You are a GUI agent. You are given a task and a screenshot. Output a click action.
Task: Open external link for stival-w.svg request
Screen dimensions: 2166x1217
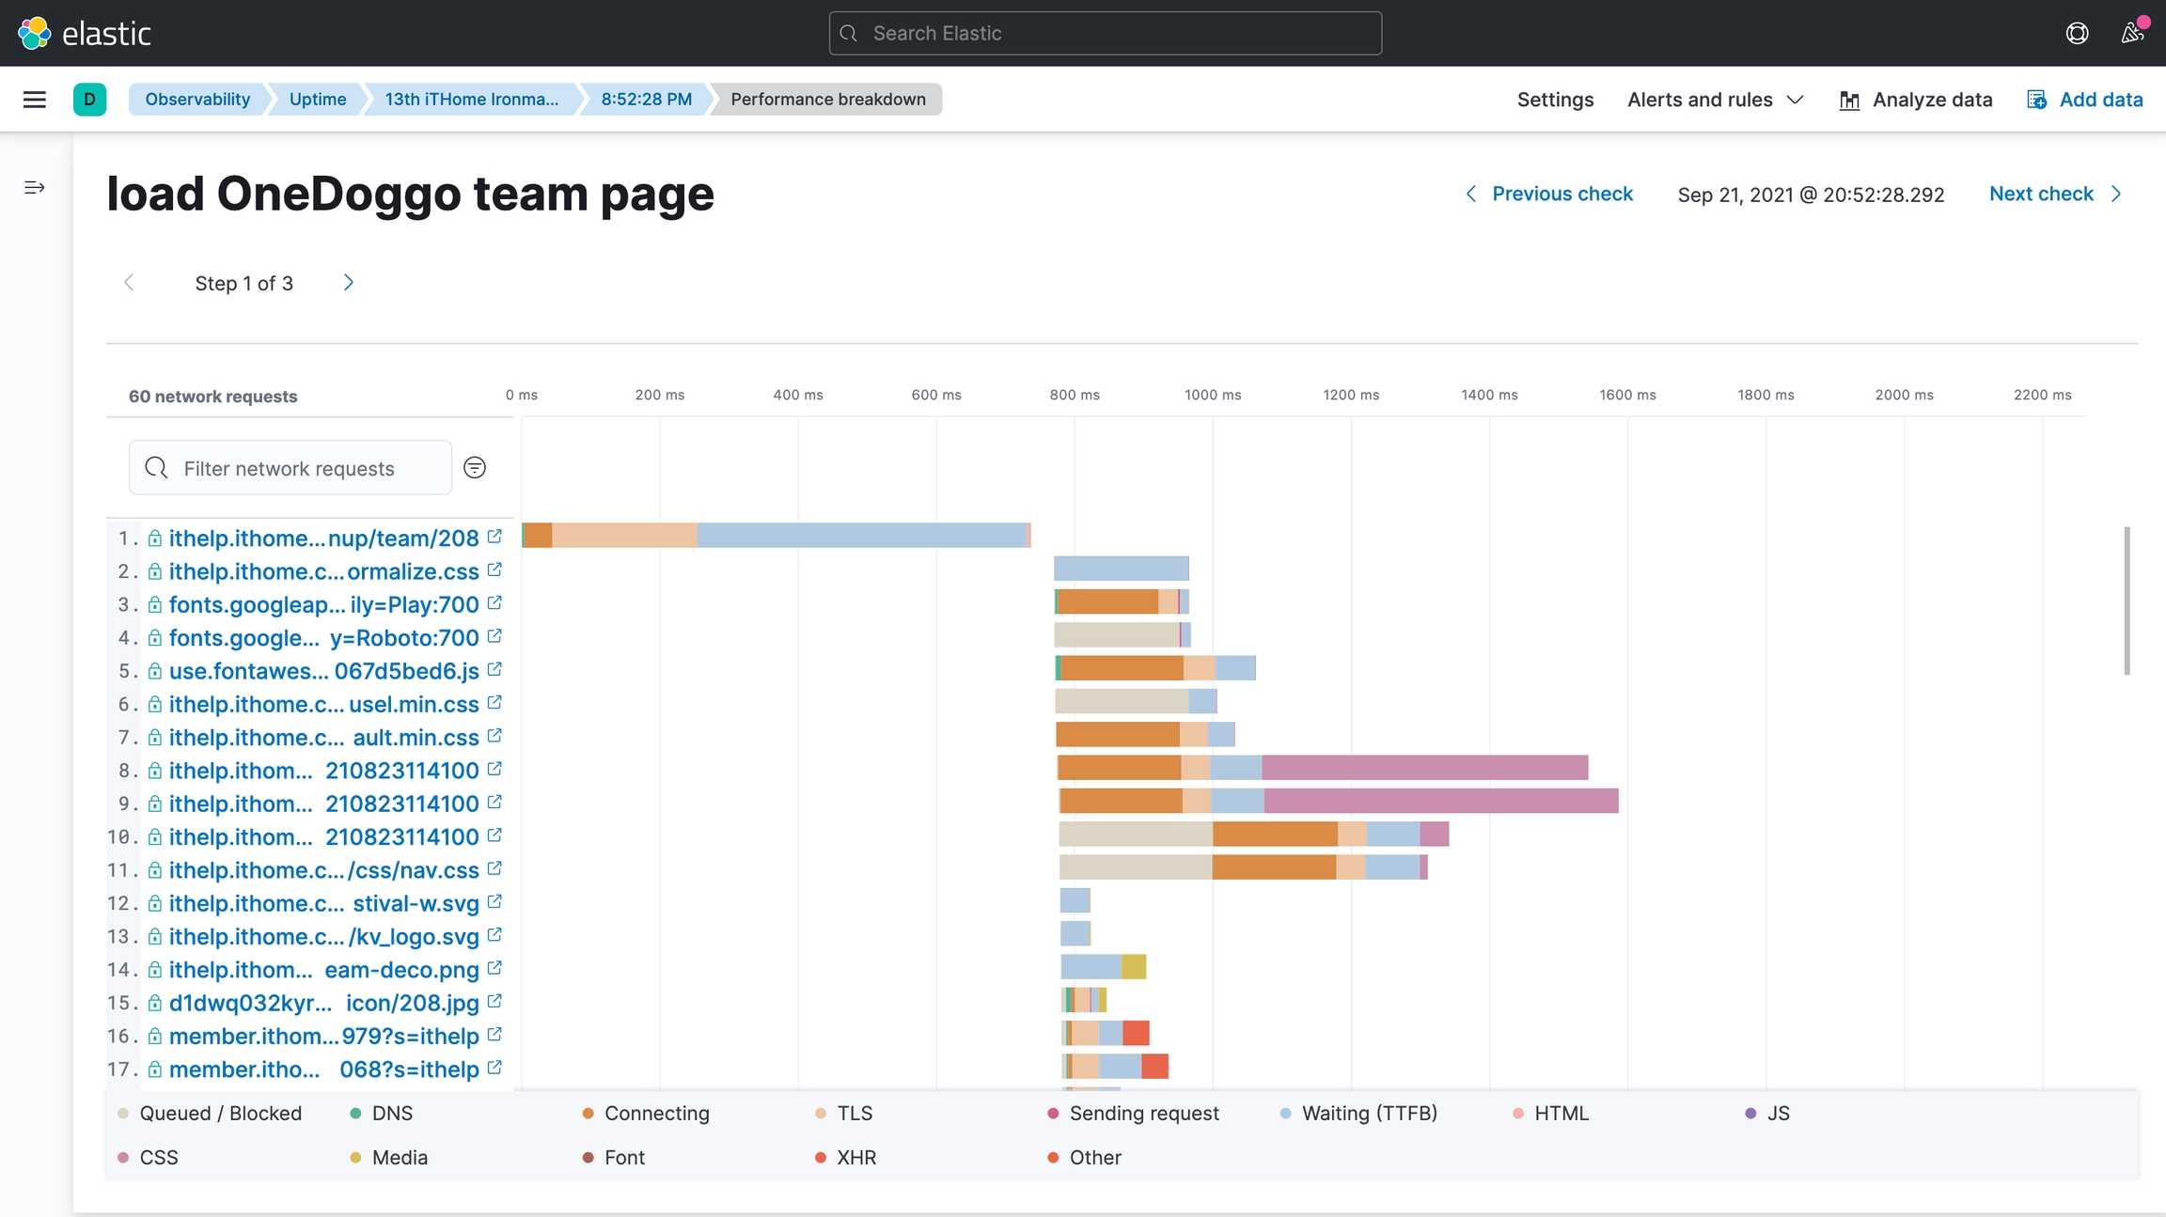[x=494, y=902]
